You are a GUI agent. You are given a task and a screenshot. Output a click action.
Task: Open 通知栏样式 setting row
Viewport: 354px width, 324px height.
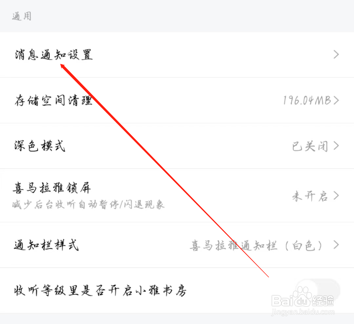[177, 245]
